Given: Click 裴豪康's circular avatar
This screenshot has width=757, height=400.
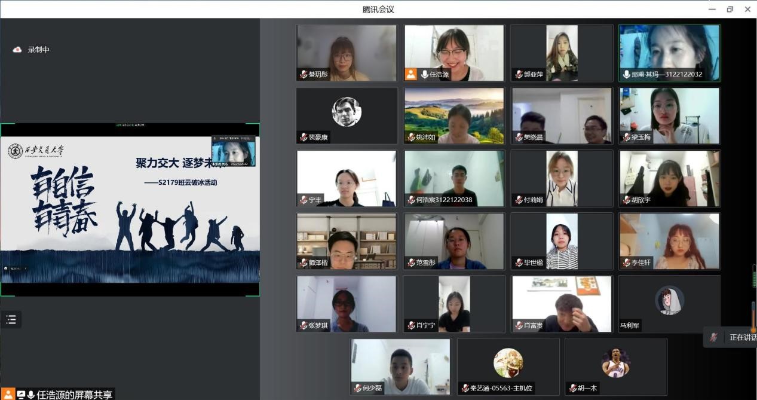Looking at the screenshot, I should click(347, 112).
